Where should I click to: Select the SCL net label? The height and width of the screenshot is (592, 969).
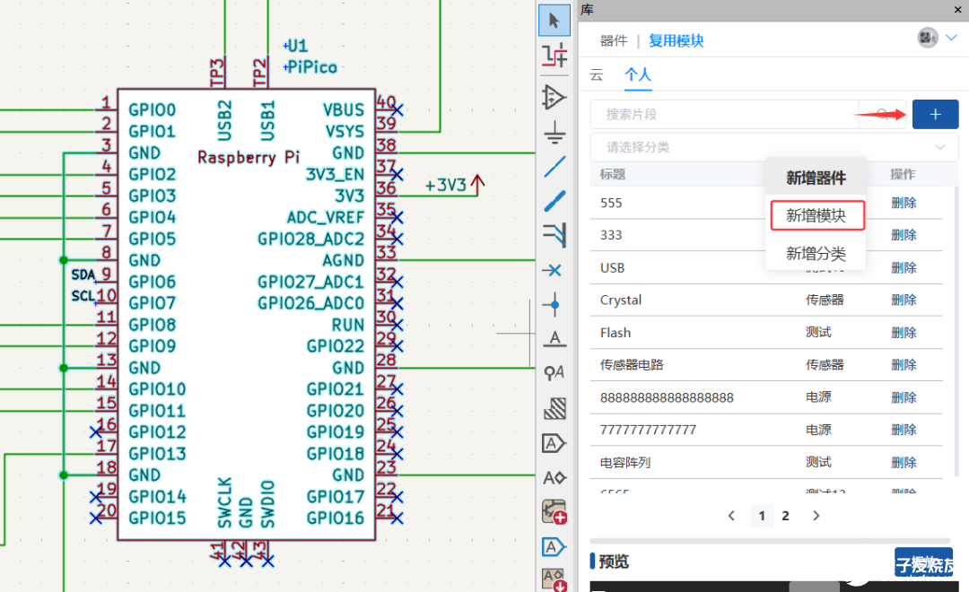tap(83, 295)
